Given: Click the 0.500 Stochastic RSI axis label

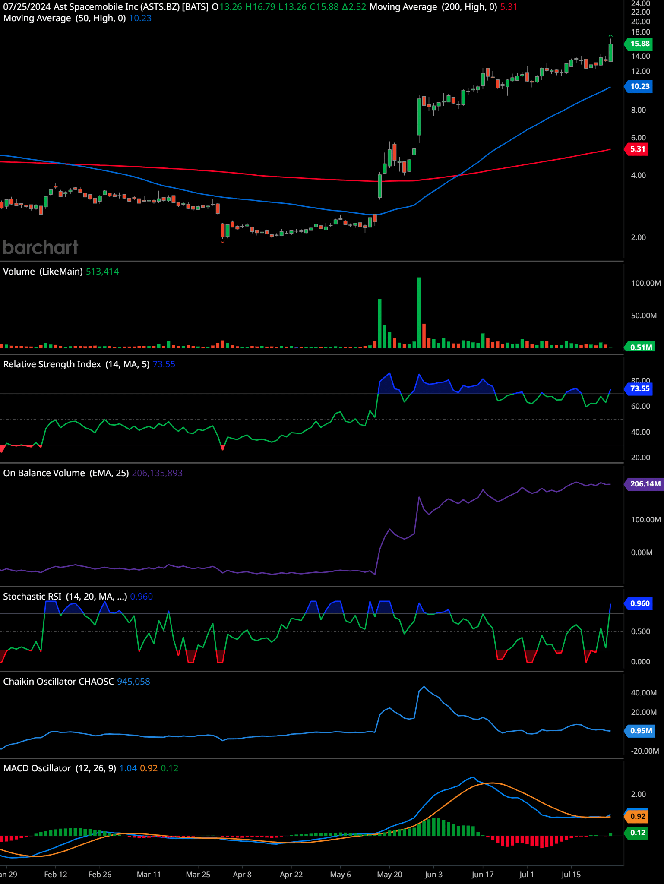Looking at the screenshot, I should (x=641, y=631).
